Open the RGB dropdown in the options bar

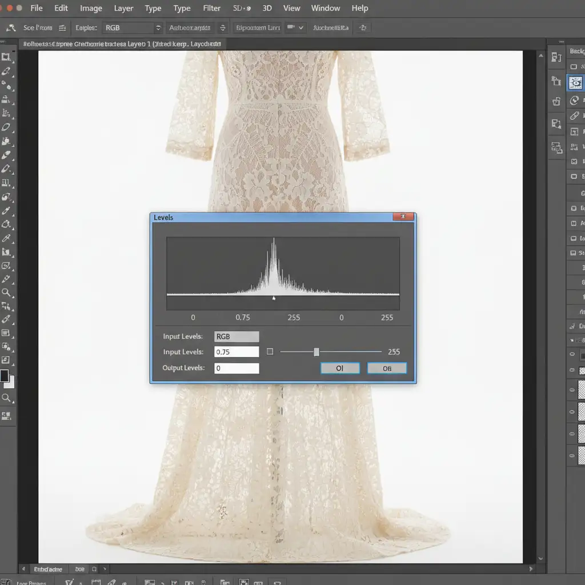pos(133,27)
